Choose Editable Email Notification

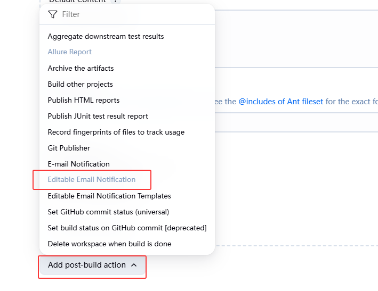point(92,180)
